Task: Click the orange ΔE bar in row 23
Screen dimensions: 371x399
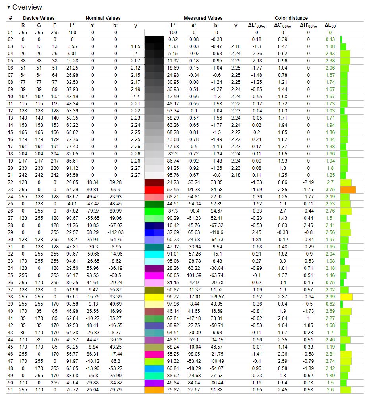Action: point(348,190)
